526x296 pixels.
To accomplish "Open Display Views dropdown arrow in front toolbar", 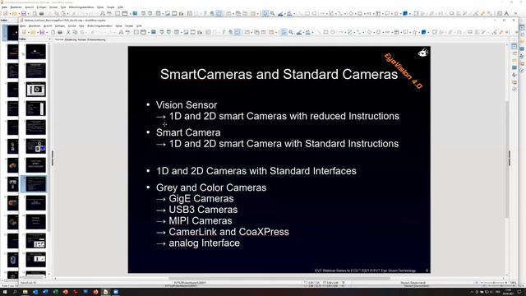I will (x=148, y=33).
